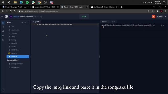
Task: Open Spotify from the taskbar
Action: click(27, 2)
